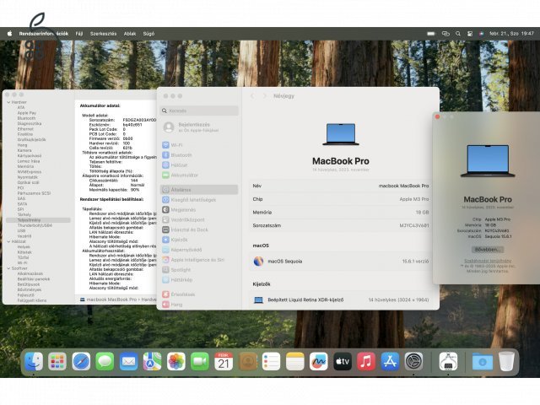The height and width of the screenshot is (405, 540).
Task: Select Wi-Fi in the System Settings sidebar
Action: 199,145
